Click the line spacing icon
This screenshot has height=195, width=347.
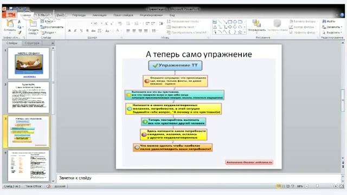coord(162,23)
